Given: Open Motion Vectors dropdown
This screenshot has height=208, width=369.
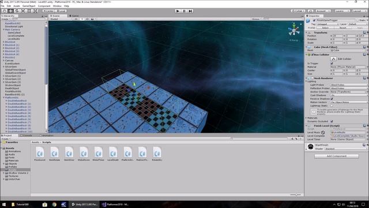Looking at the screenshot, I should tap(349, 102).
